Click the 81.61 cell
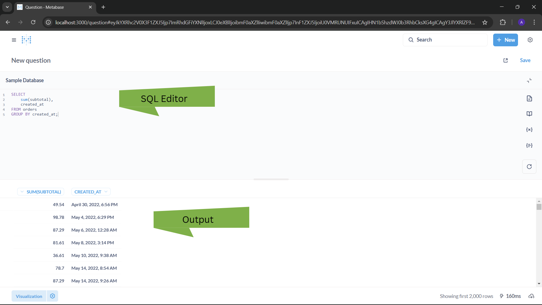Screen dimensions: 542x305 pyautogui.click(x=58, y=243)
